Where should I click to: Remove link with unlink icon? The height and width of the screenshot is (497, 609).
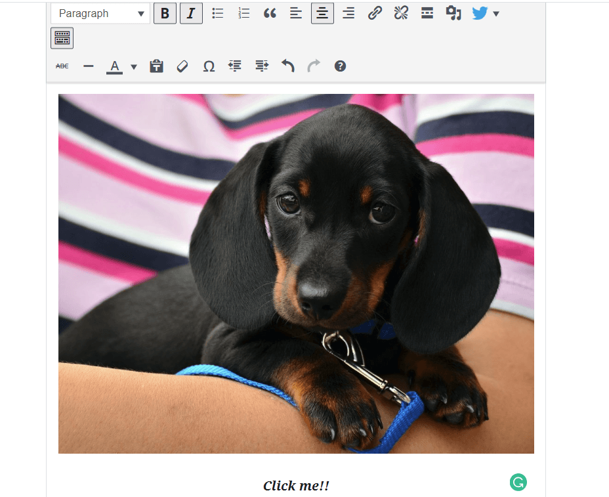pos(401,13)
